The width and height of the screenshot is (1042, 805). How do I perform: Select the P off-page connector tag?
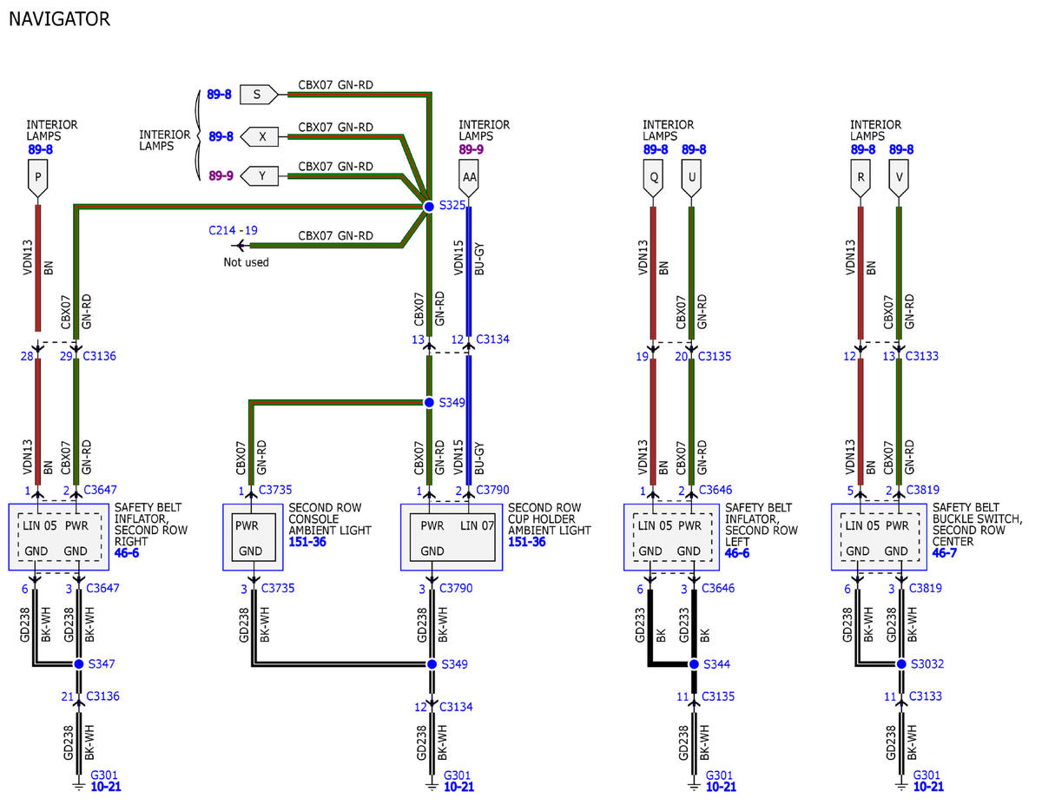pos(37,180)
